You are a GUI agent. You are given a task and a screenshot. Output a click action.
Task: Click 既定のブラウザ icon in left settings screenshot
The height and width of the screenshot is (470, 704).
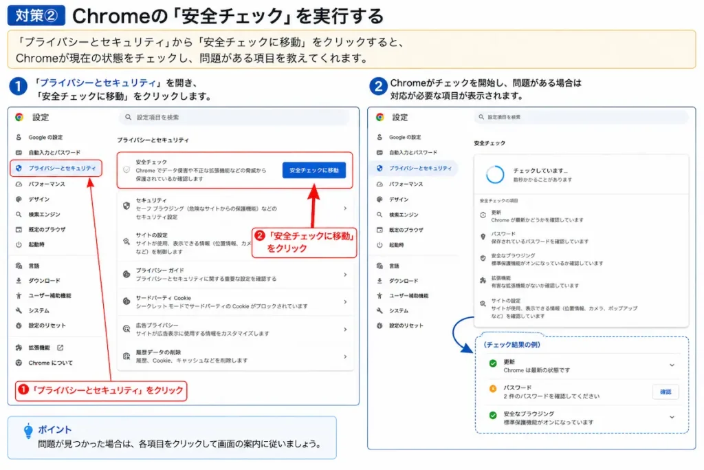click(x=19, y=230)
